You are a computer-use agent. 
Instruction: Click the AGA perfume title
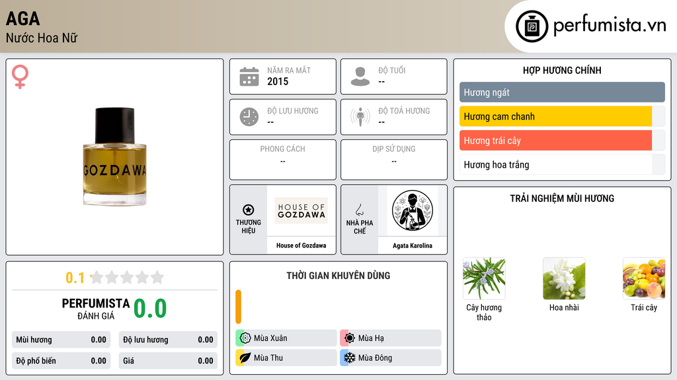pos(23,18)
